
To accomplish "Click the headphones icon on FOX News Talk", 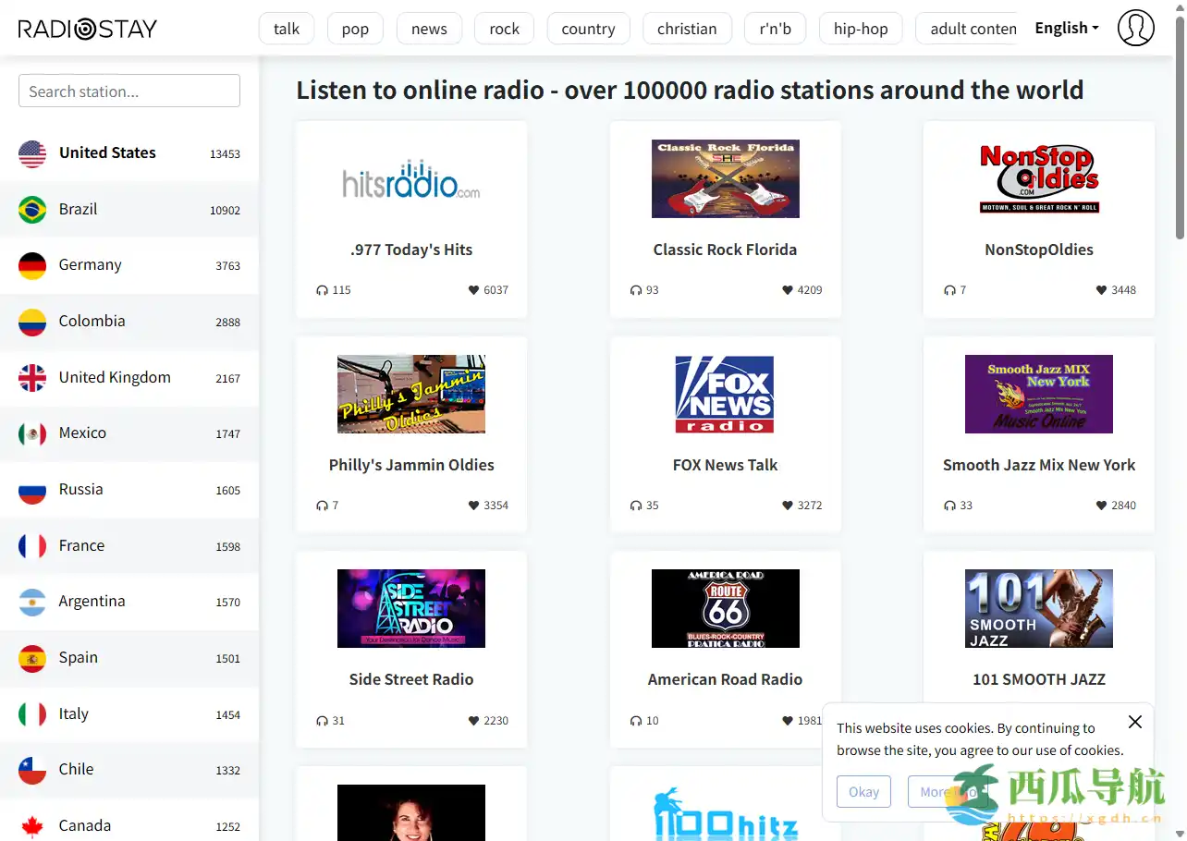I will 636,506.
